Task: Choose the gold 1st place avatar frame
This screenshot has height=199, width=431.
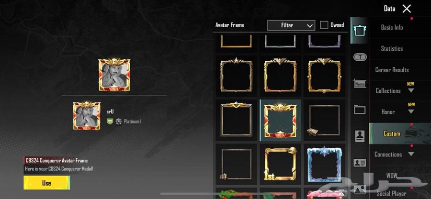Action: pos(280,164)
